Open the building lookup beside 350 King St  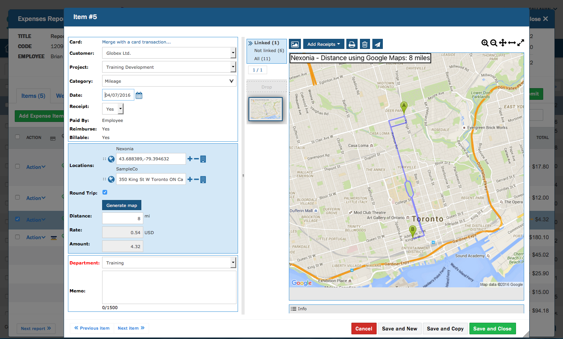[203, 179]
